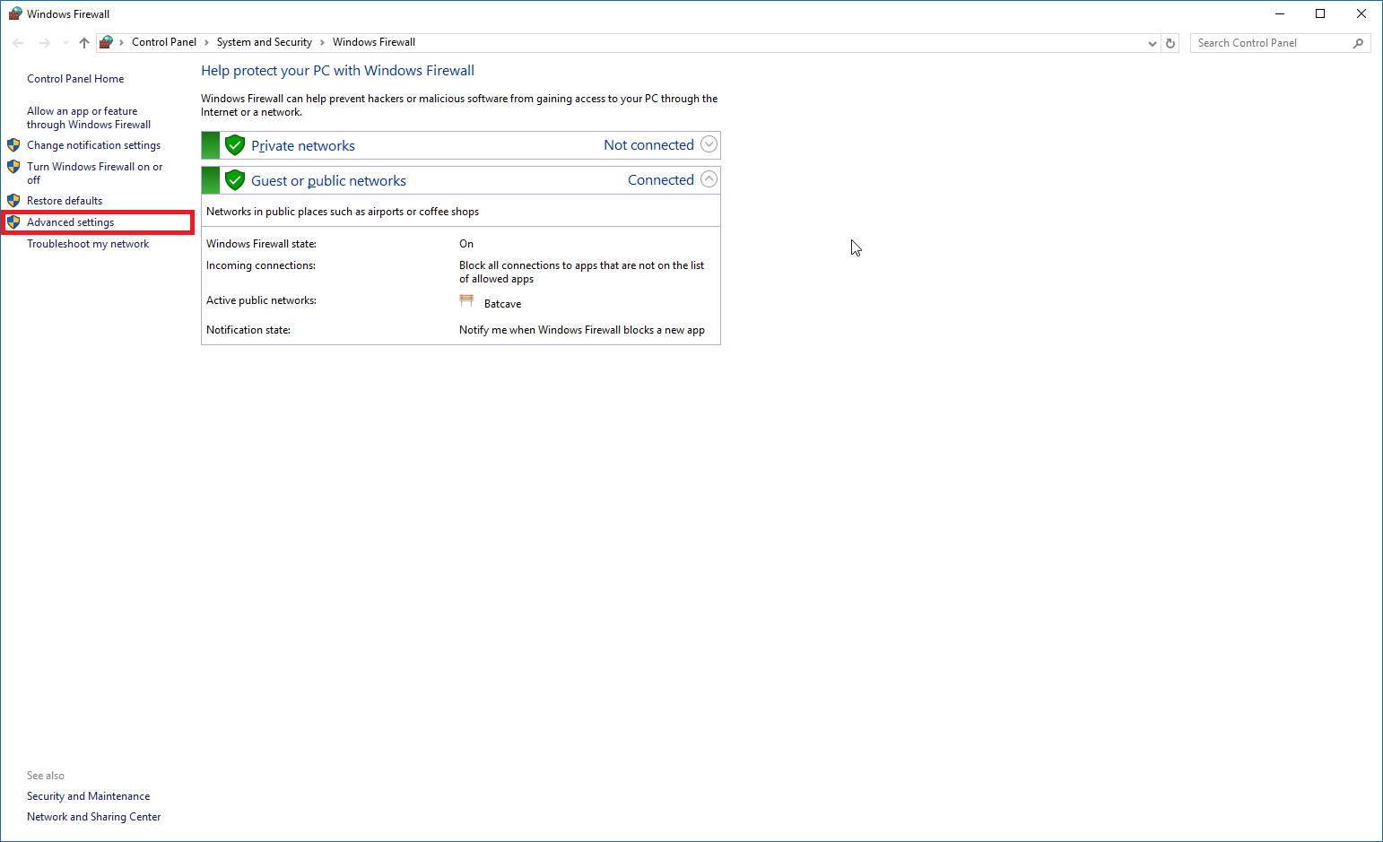
Task: Click the Not connected status text
Action: coord(648,145)
